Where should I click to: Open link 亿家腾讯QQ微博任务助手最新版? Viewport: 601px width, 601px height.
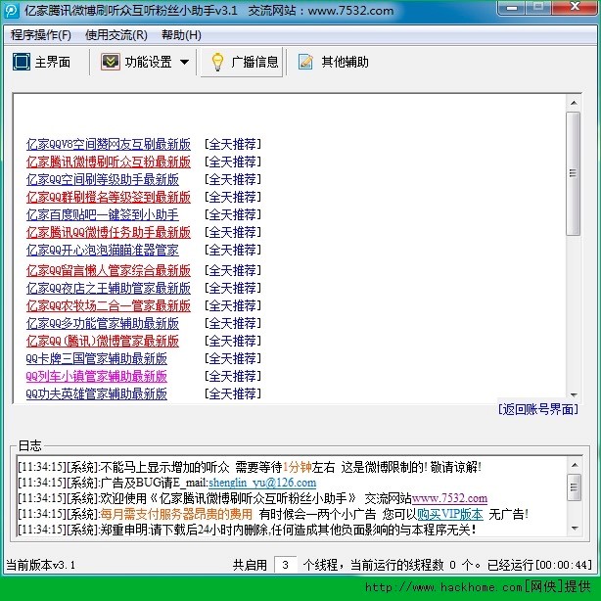109,232
